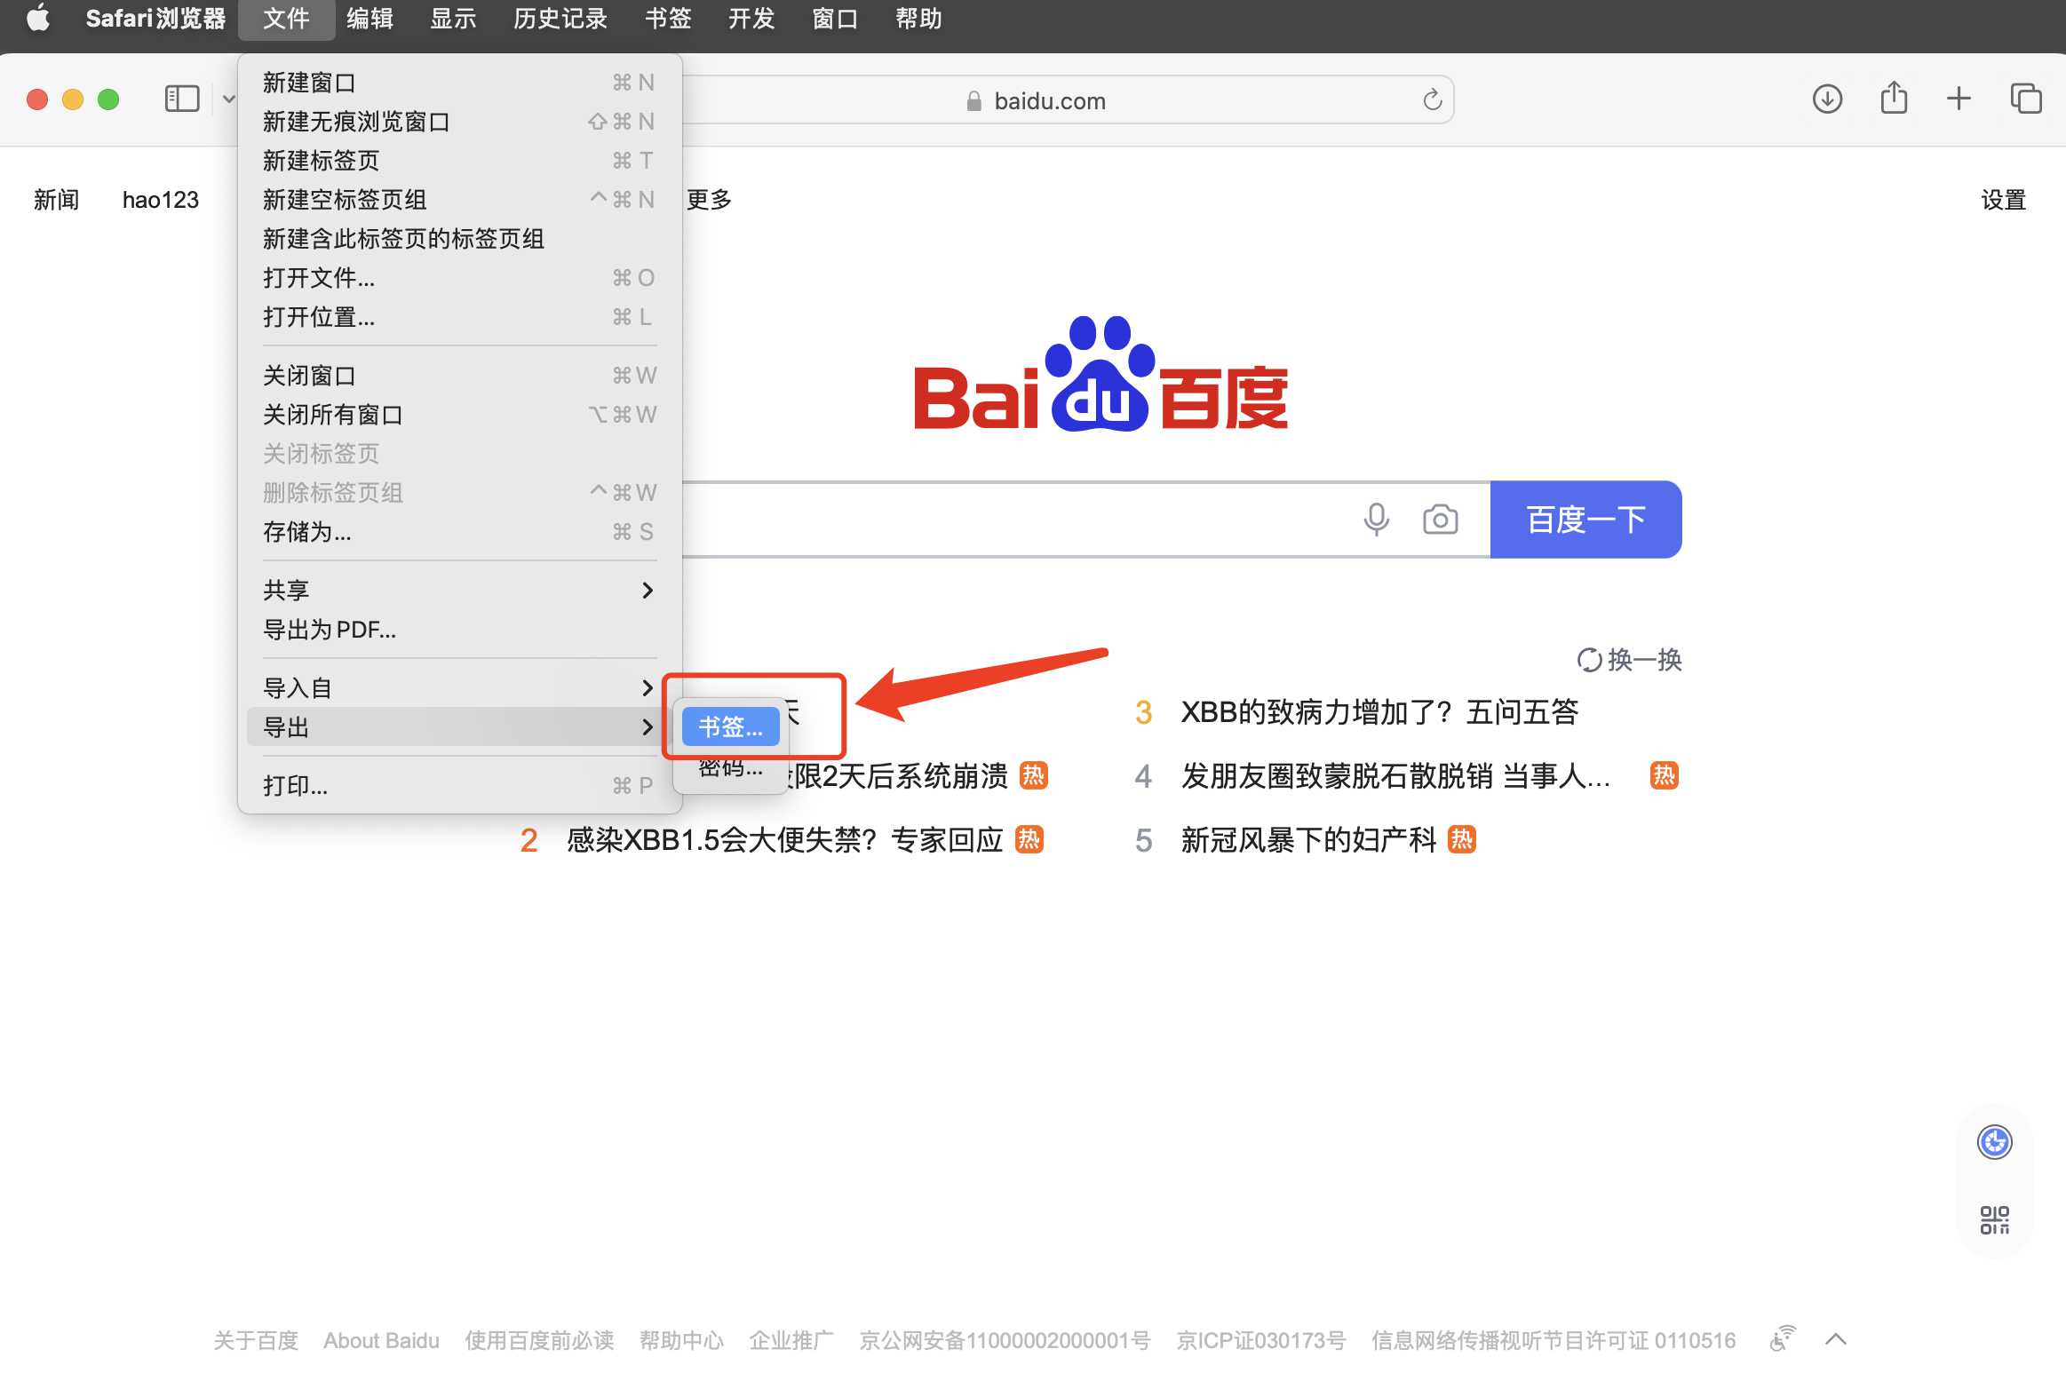2066x1373 pixels.
Task: Open the Share icon in the toolbar
Action: pos(1894,98)
